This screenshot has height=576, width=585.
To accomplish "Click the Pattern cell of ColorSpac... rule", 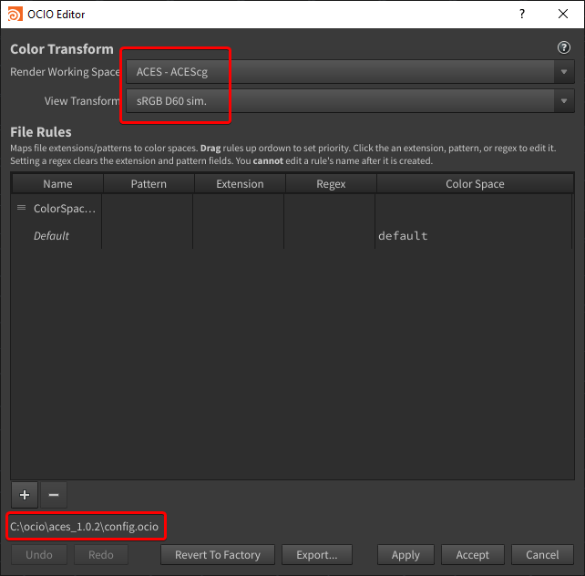I will click(x=148, y=208).
